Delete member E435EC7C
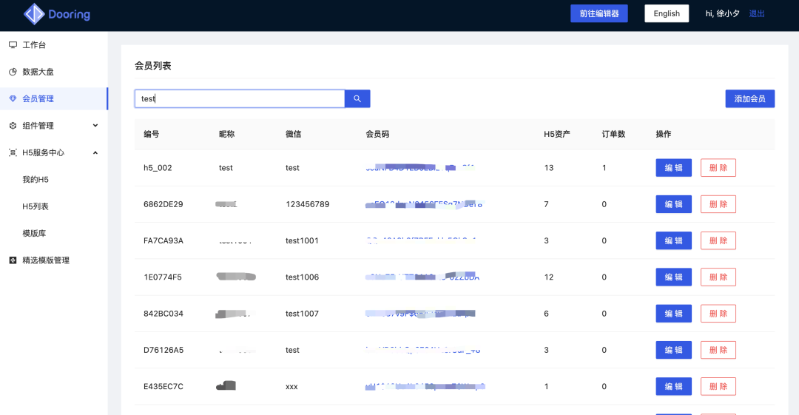Image resolution: width=799 pixels, height=415 pixels. click(718, 386)
